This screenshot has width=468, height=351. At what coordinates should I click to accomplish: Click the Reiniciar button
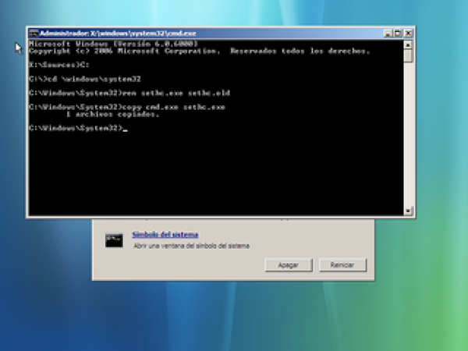pyautogui.click(x=342, y=265)
